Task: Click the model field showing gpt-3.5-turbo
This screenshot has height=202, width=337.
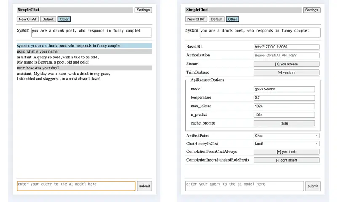Action: [284, 89]
